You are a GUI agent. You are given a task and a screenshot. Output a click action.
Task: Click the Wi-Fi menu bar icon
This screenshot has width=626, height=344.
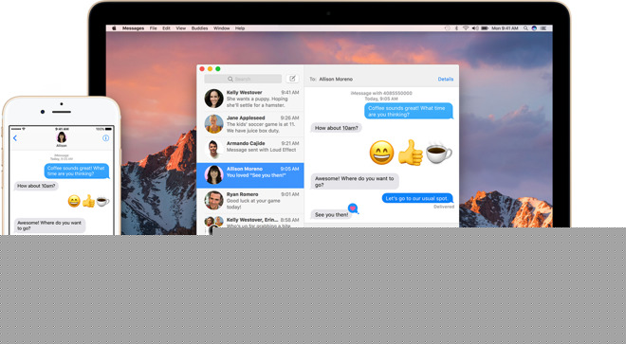(466, 28)
